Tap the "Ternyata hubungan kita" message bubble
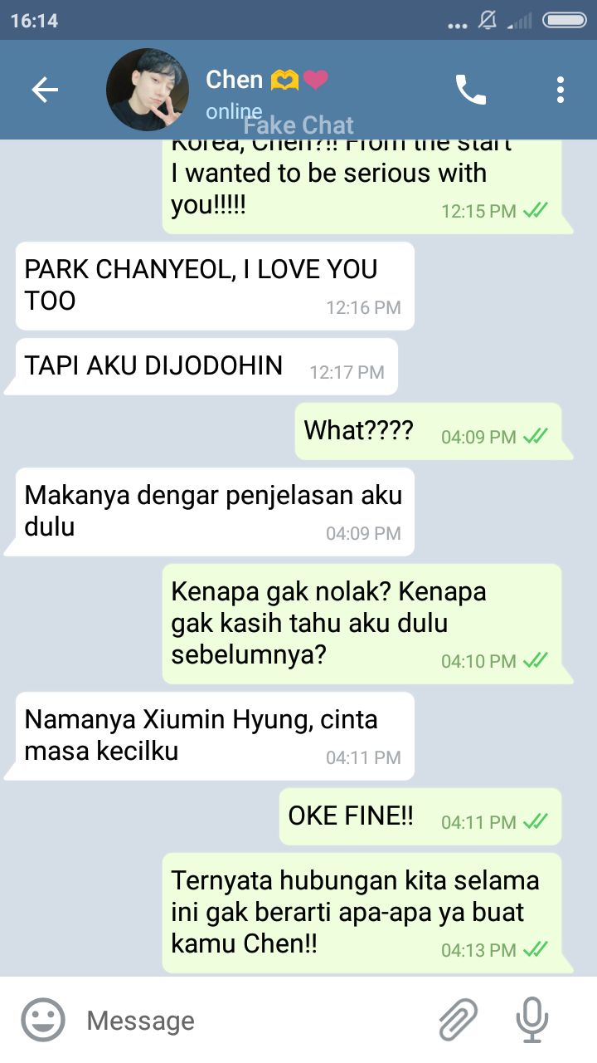Screen dimensions: 597x1063 click(x=362, y=913)
